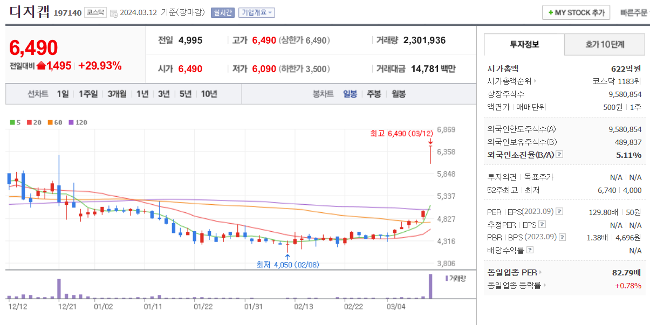
Task: Add stock via MY STOCK 추가 button
Action: (x=576, y=12)
